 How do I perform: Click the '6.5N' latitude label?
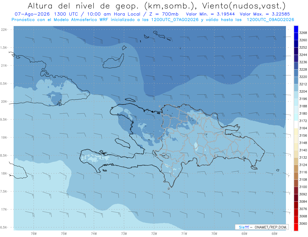(x=4, y=227)
